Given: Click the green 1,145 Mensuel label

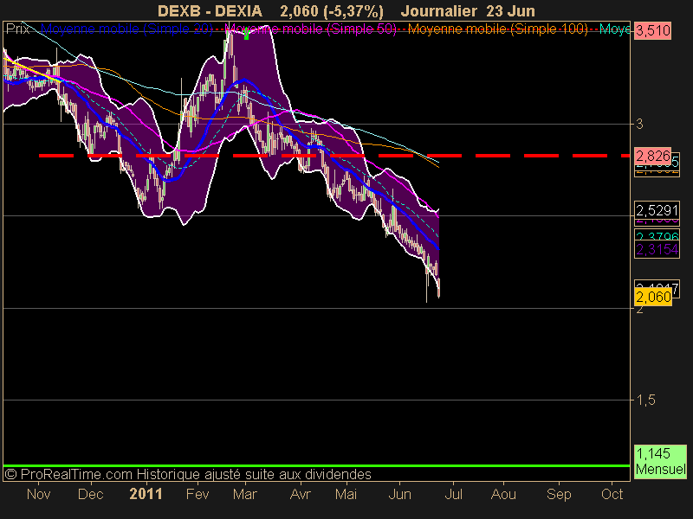Looking at the screenshot, I should coord(660,461).
